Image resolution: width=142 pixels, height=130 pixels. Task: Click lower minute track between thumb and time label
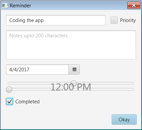click(x=31, y=89)
